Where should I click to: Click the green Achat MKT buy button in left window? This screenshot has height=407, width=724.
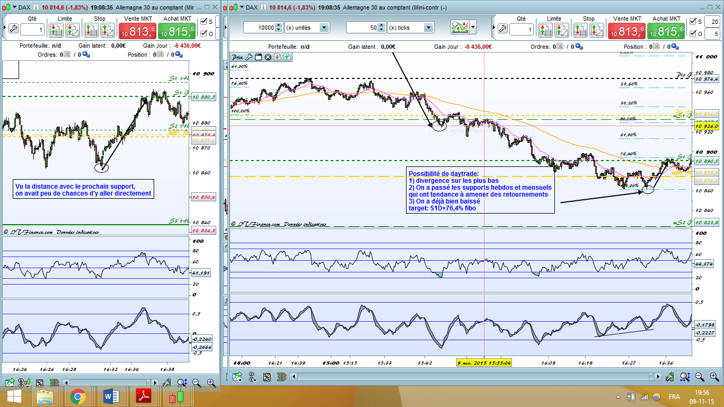tap(177, 31)
